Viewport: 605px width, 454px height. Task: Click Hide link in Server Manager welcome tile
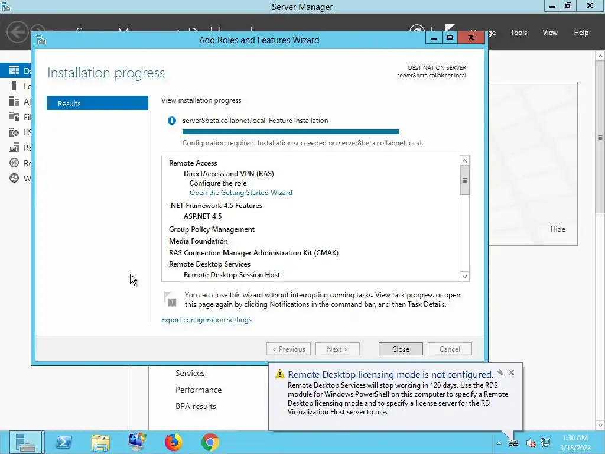click(558, 229)
